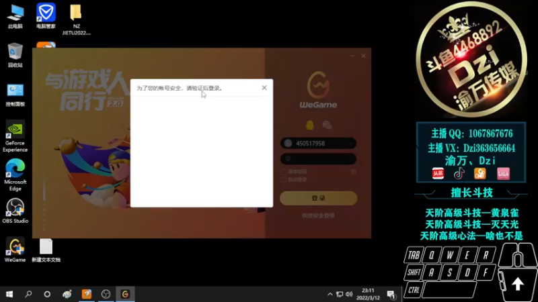Expand the 450517958 account dropdown arrow
Screen dimensions: 538x302
click(350, 144)
